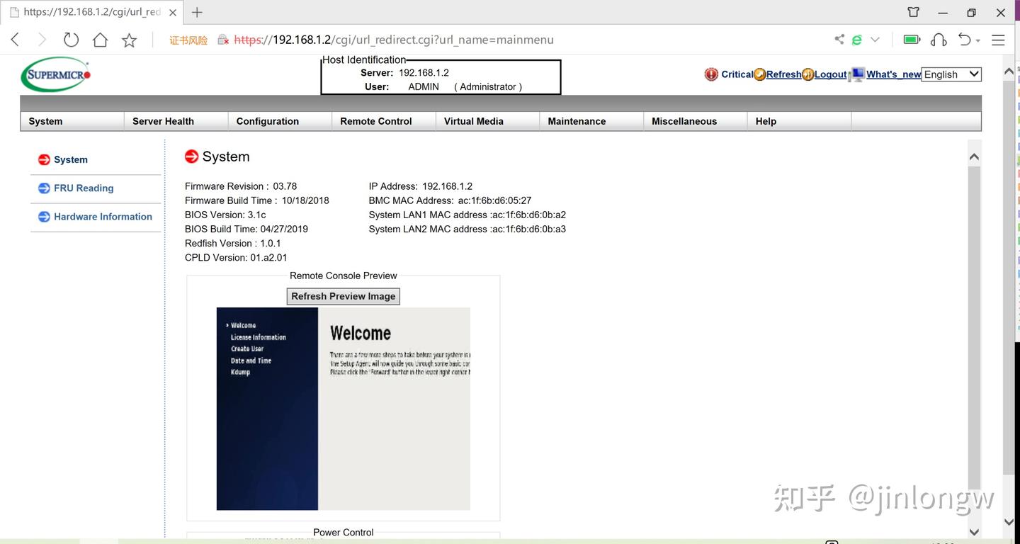1020x544 pixels.
Task: Bookmark this page with the star icon
Action: pyautogui.click(x=129, y=40)
